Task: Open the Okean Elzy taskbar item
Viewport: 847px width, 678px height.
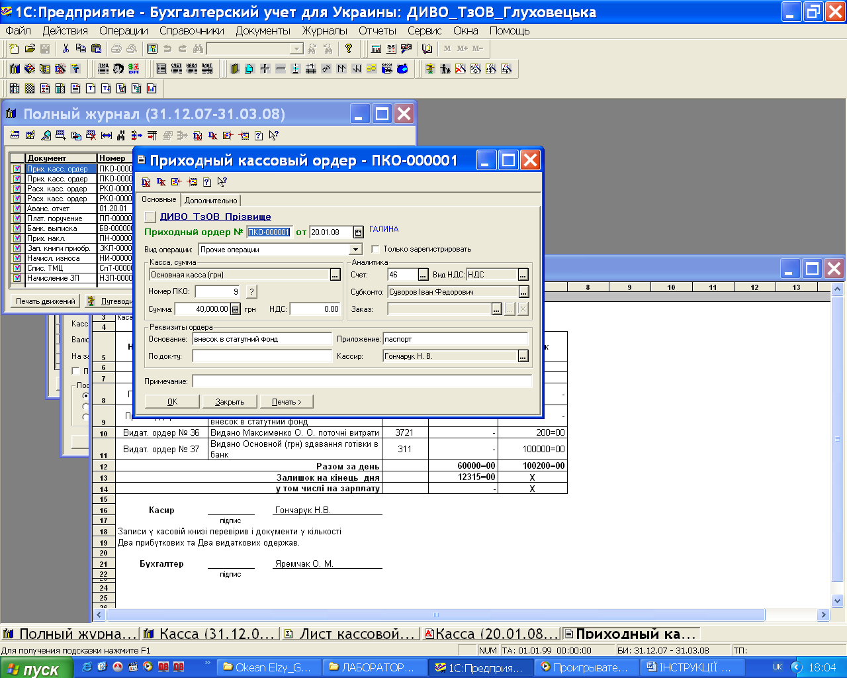Action: pyautogui.click(x=270, y=667)
